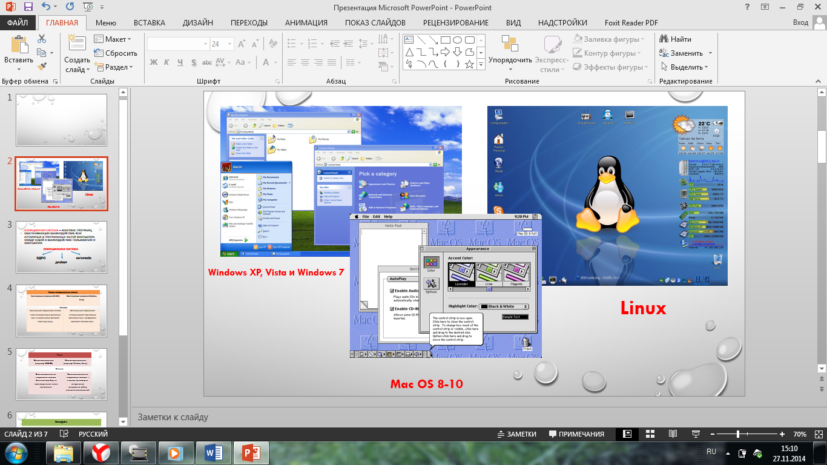This screenshot has width=827, height=465.
Task: Switch to the АНИМАЦИЯ tab
Action: [x=306, y=22]
